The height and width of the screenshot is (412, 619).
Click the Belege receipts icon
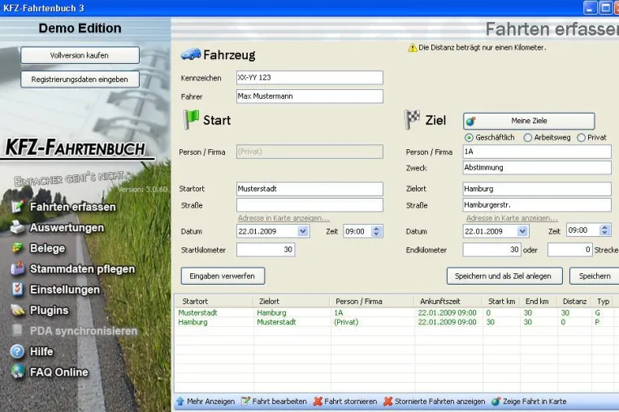[17, 248]
